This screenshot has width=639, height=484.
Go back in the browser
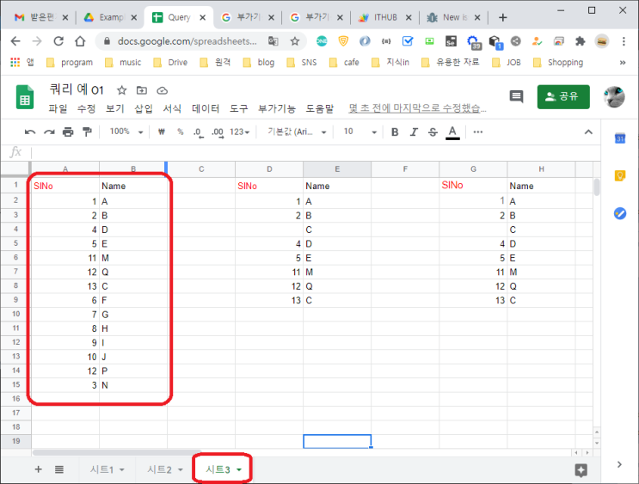[15, 41]
